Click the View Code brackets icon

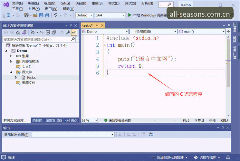[x=62, y=33]
